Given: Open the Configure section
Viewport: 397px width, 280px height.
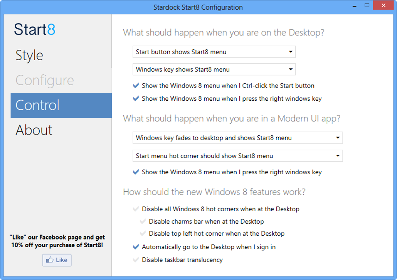Looking at the screenshot, I should tap(44, 80).
